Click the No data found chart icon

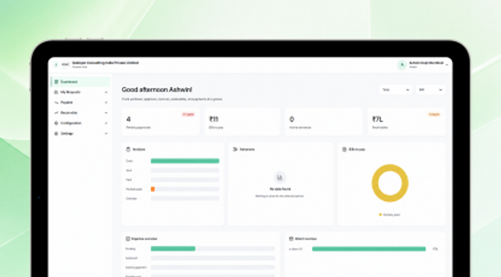point(279,177)
